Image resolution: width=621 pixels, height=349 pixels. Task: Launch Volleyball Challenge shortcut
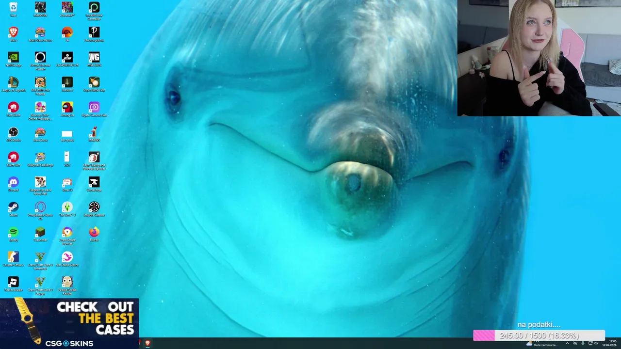pyautogui.click(x=40, y=159)
